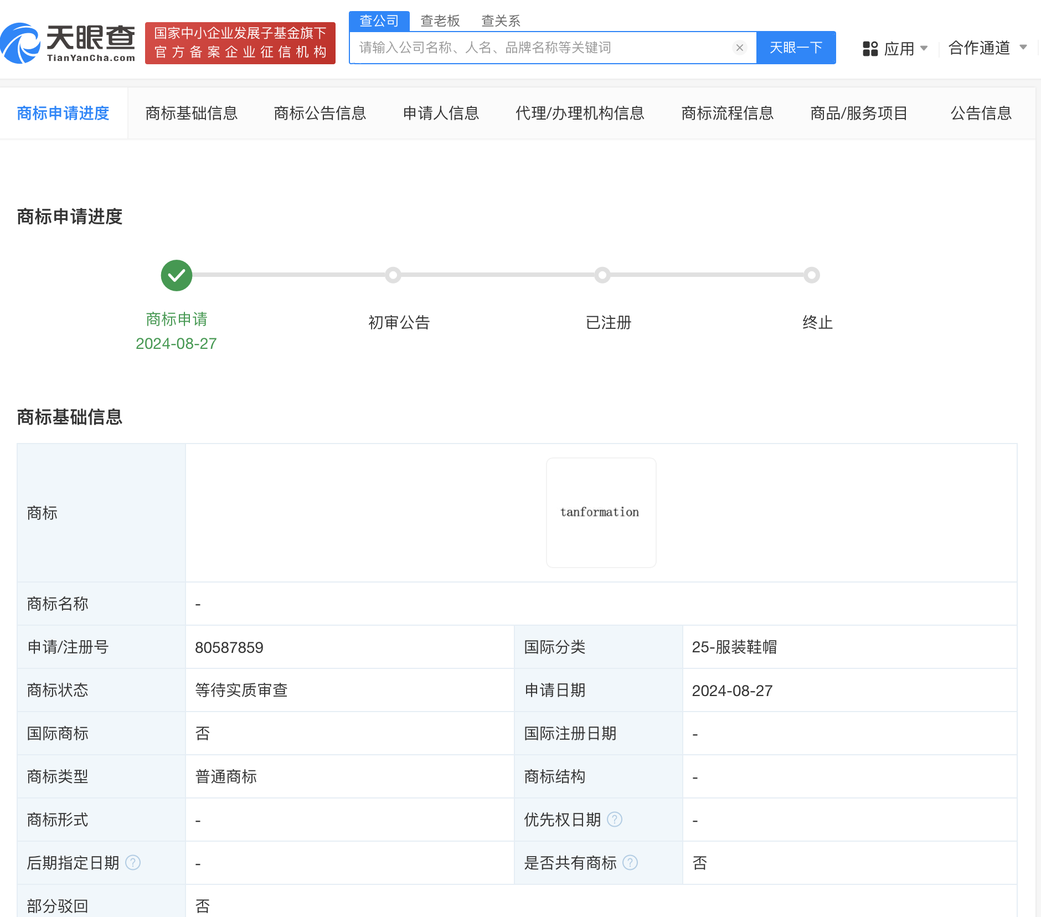Click the 初审公告 progress node
The width and height of the screenshot is (1041, 917).
pos(394,275)
